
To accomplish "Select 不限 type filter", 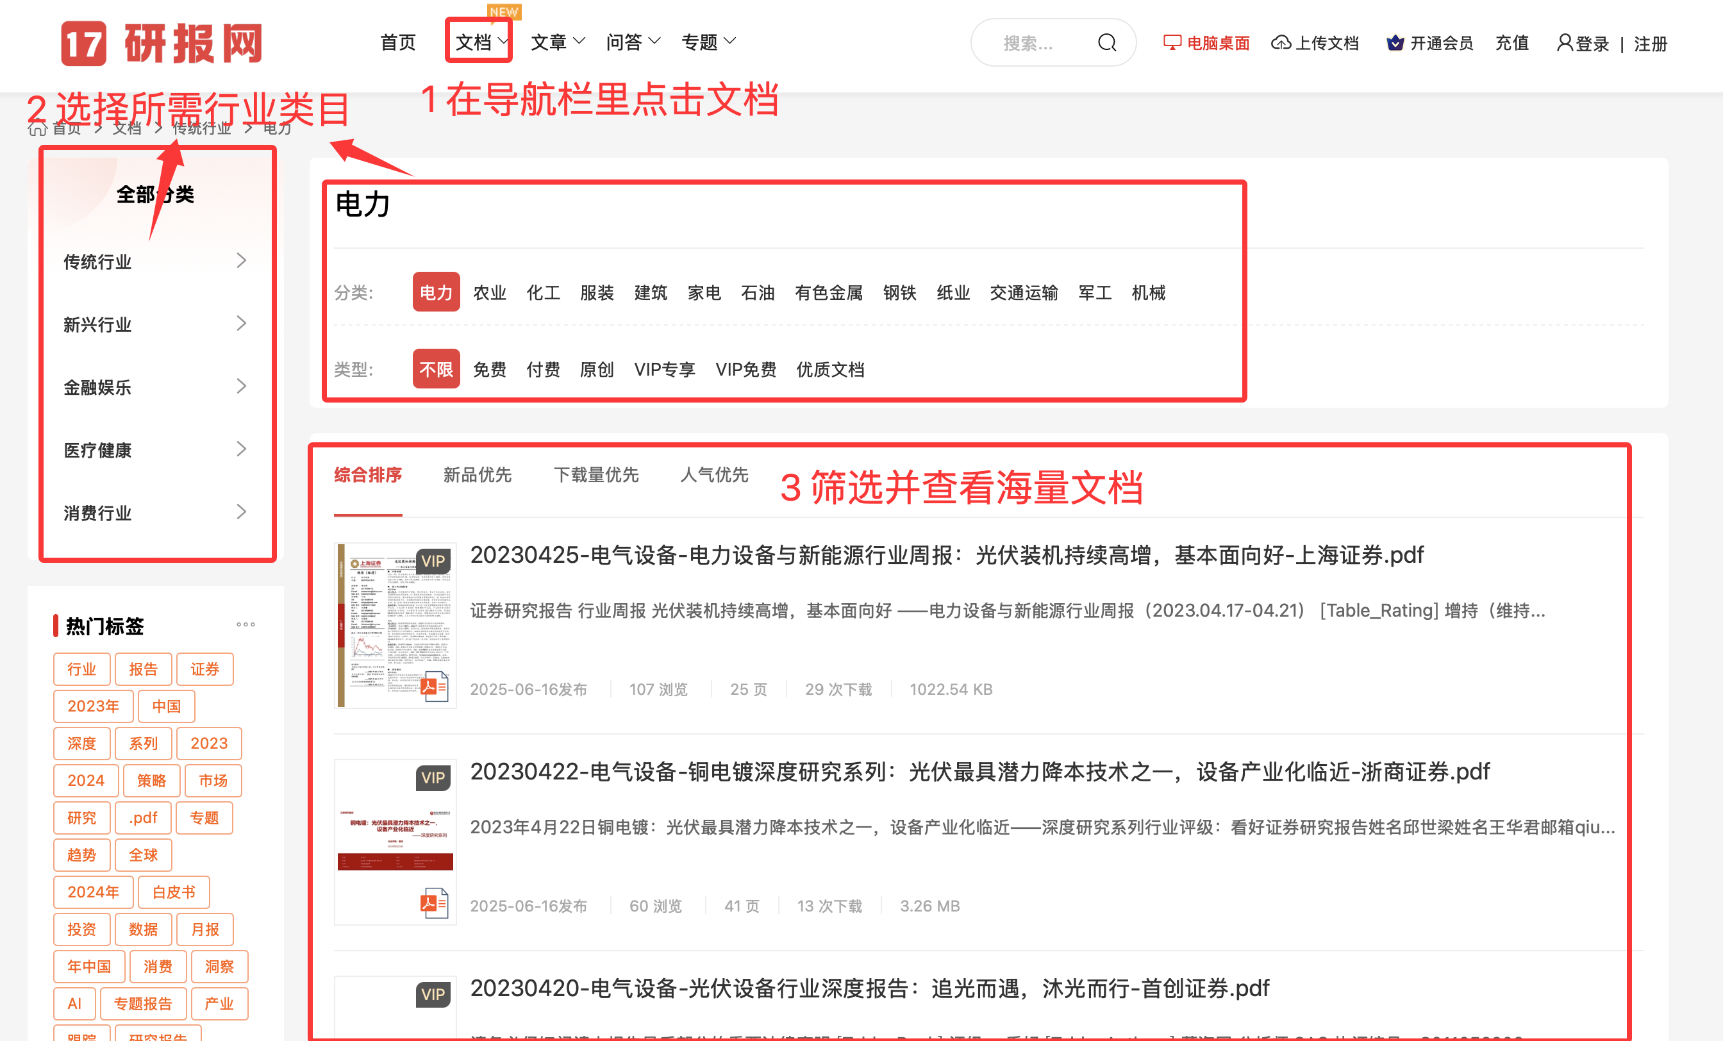I will [x=437, y=369].
